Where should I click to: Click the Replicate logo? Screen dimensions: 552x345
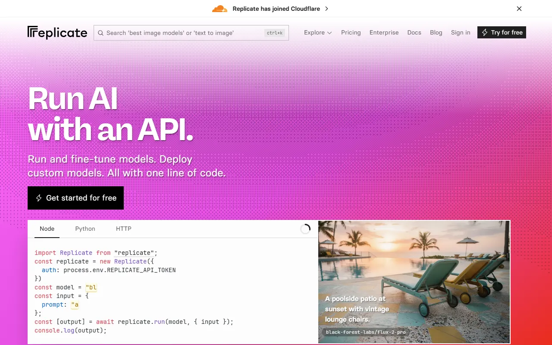57,32
